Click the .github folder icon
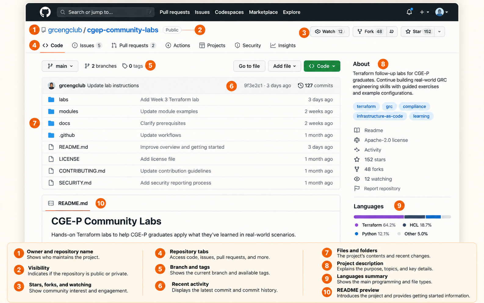Screen dimensions: 484x303 [51, 135]
